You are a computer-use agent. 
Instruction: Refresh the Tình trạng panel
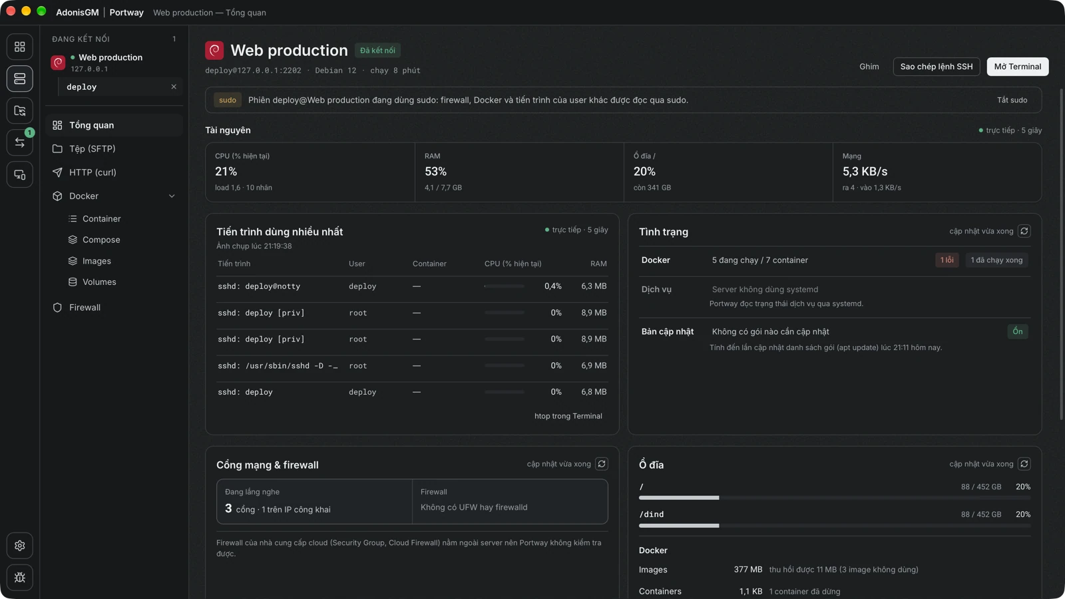tap(1024, 231)
